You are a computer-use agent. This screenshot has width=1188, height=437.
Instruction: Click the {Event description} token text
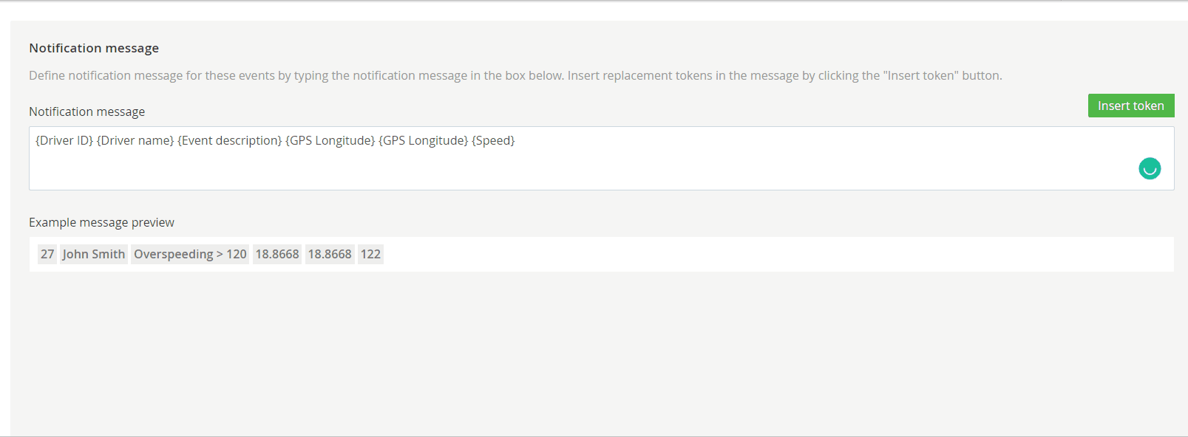coord(230,140)
